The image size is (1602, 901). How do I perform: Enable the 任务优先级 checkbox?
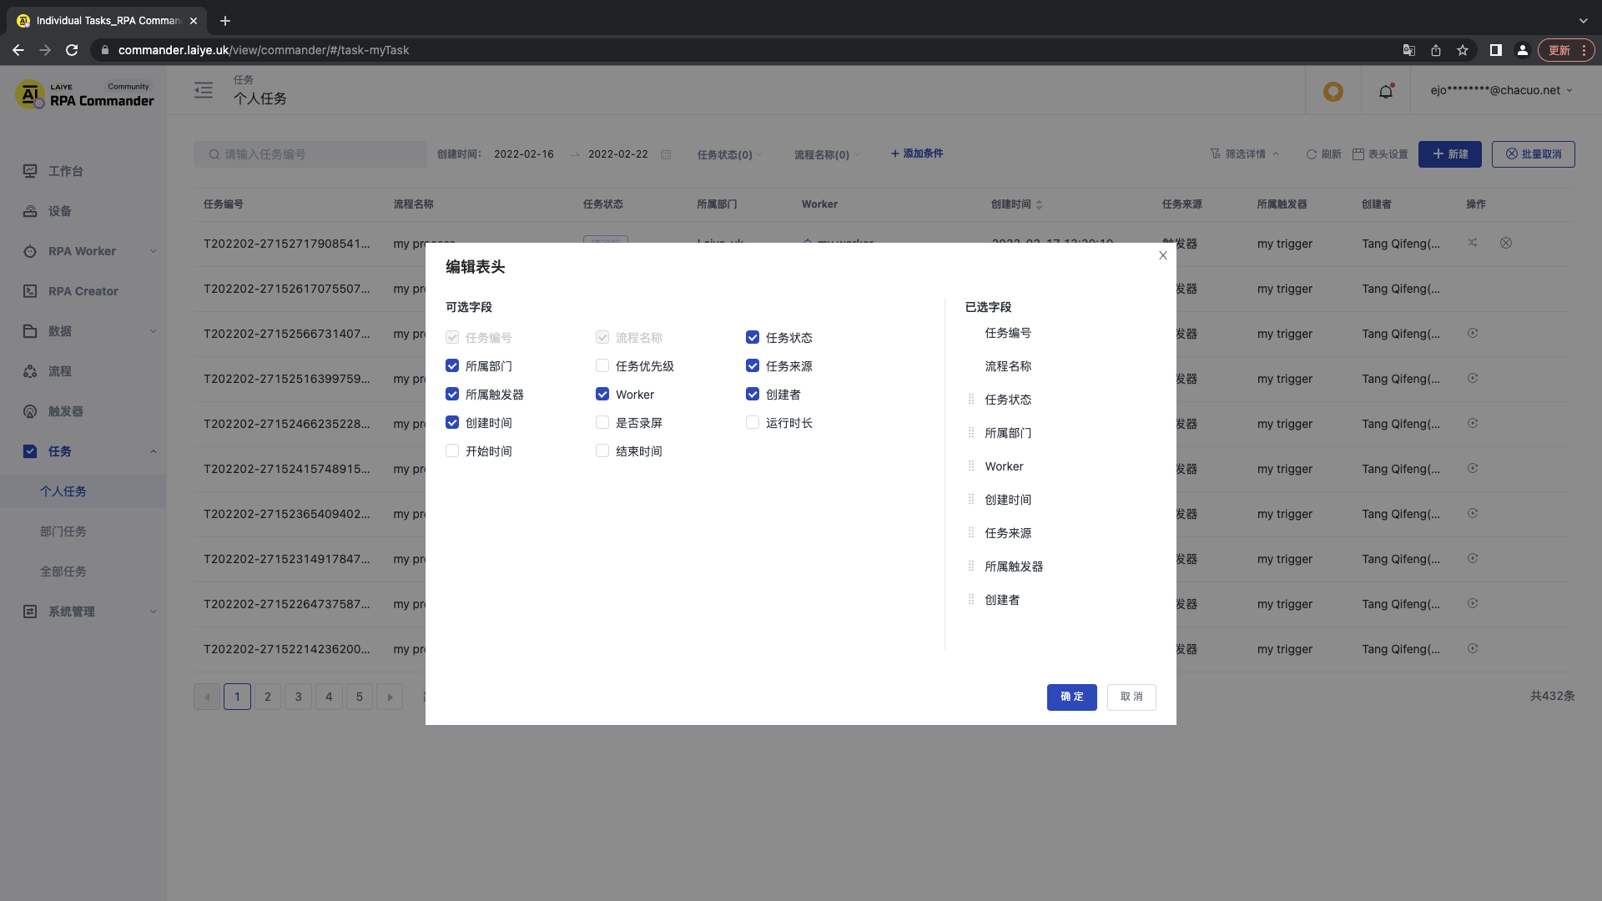click(x=602, y=366)
